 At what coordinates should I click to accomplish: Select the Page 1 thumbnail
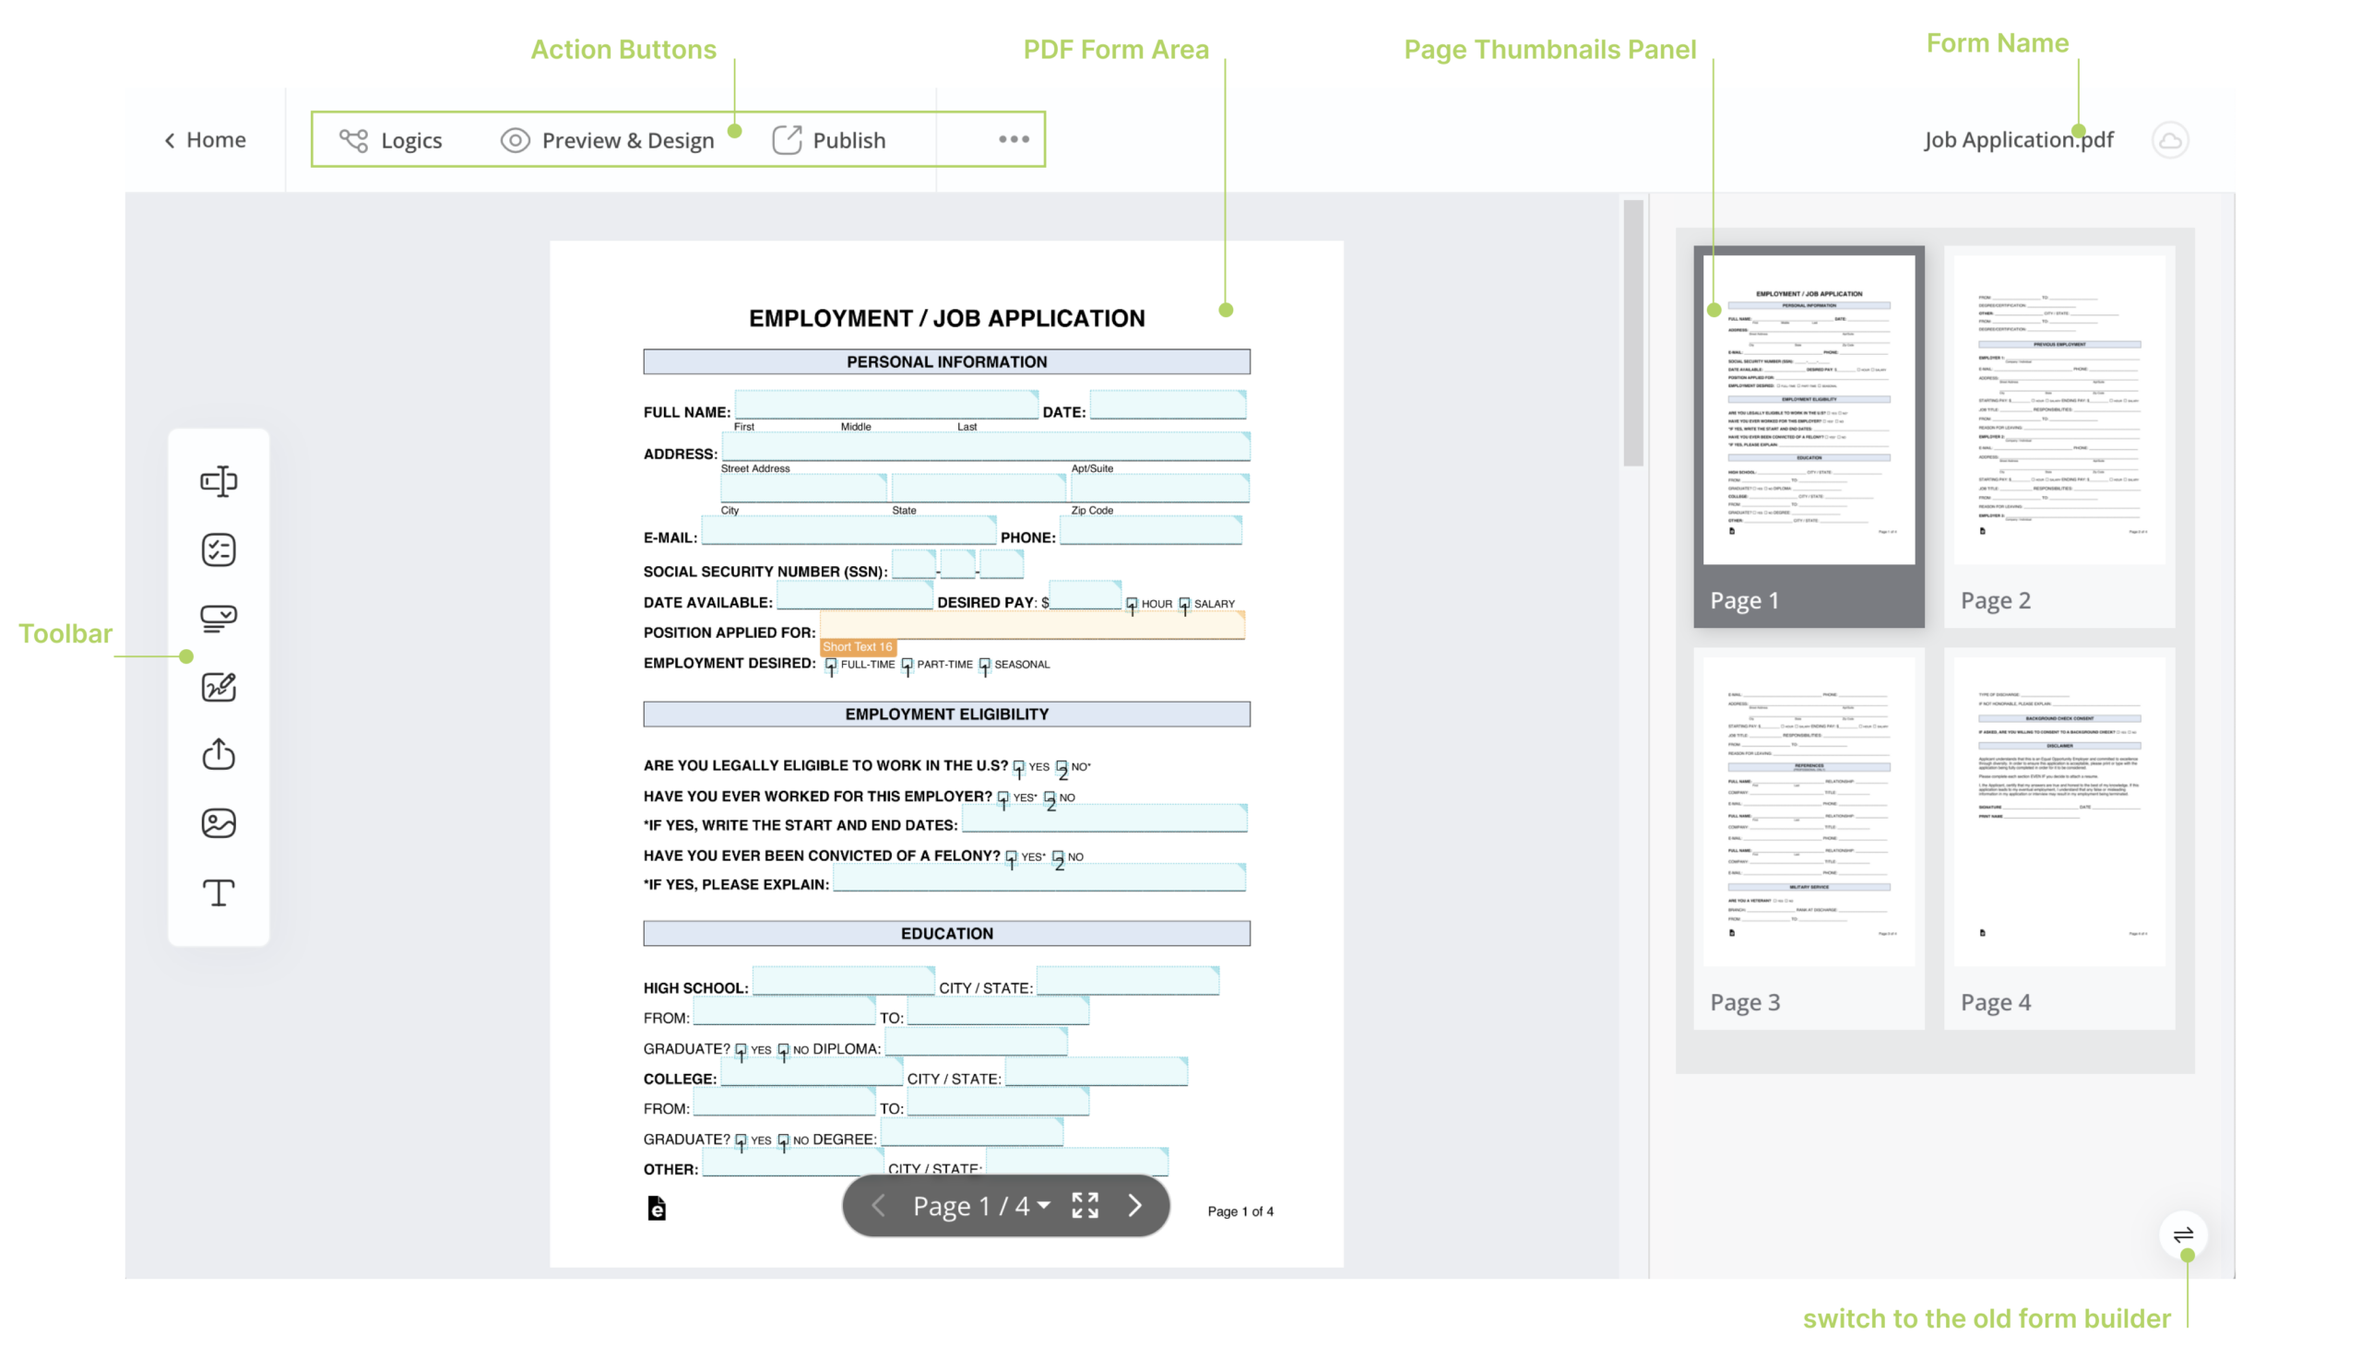point(1809,436)
